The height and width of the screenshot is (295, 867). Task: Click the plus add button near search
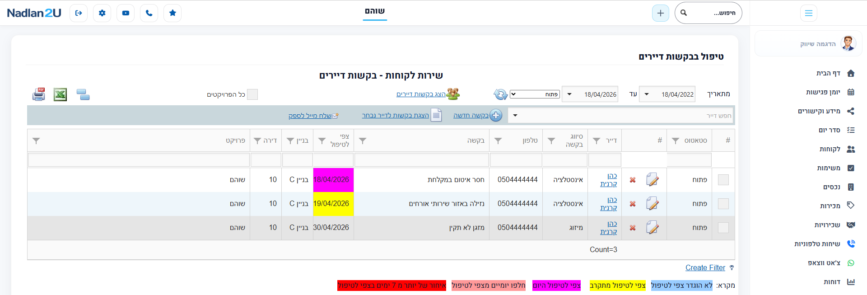[661, 13]
